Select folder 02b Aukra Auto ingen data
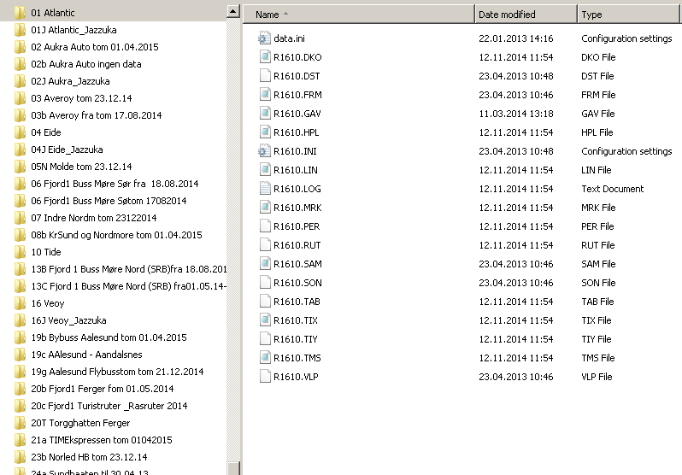The width and height of the screenshot is (682, 475). click(x=86, y=64)
